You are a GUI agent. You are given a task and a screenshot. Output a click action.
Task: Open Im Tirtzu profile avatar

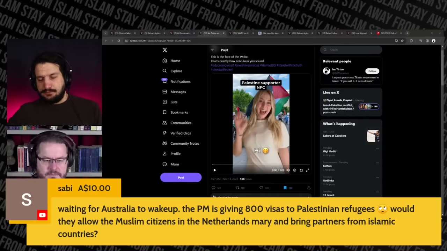click(x=327, y=71)
